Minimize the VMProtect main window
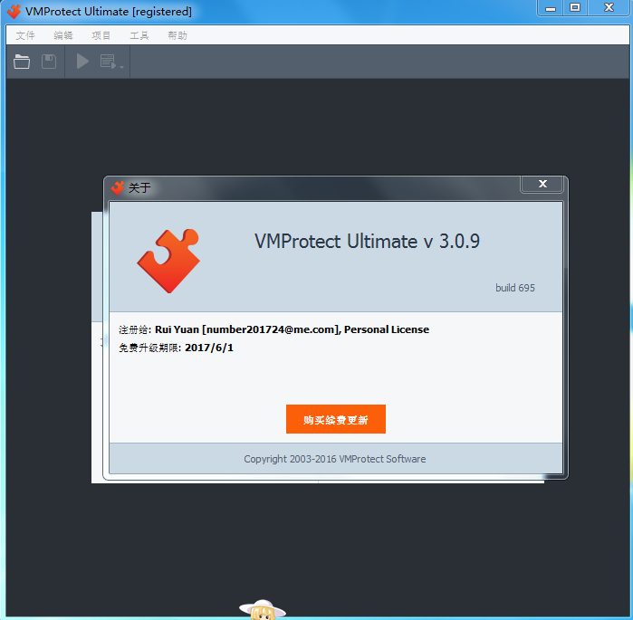Image resolution: width=633 pixels, height=620 pixels. pyautogui.click(x=551, y=8)
